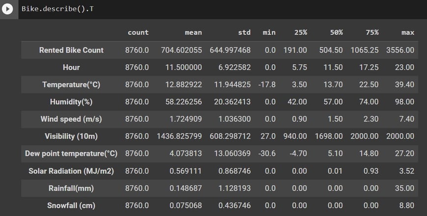The width and height of the screenshot is (427, 216).
Task: Select the Wind speed mean value 1.724909
Action: click(186, 119)
